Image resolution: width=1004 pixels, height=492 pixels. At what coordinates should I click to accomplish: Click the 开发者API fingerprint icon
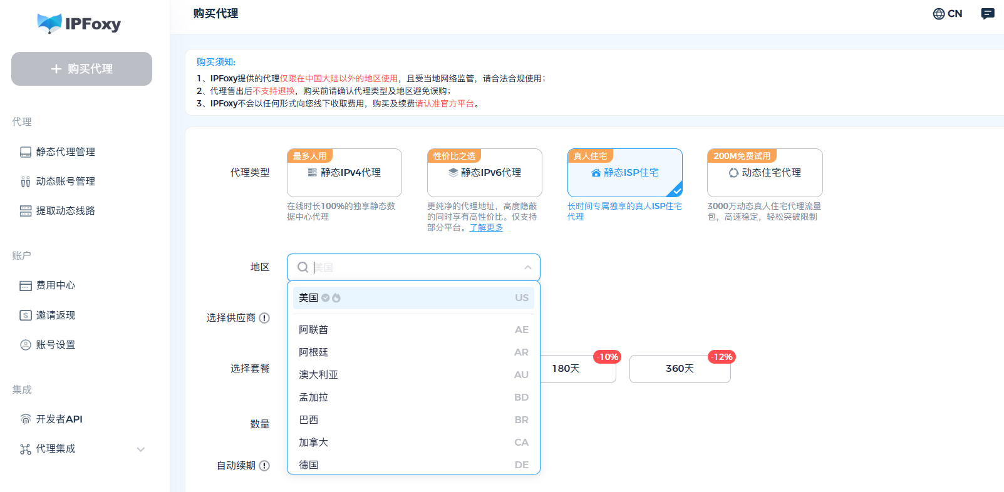coord(26,419)
